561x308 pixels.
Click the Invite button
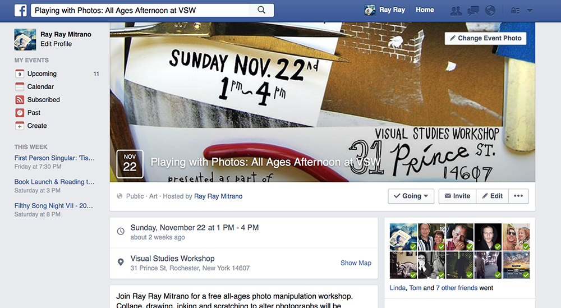pyautogui.click(x=458, y=196)
